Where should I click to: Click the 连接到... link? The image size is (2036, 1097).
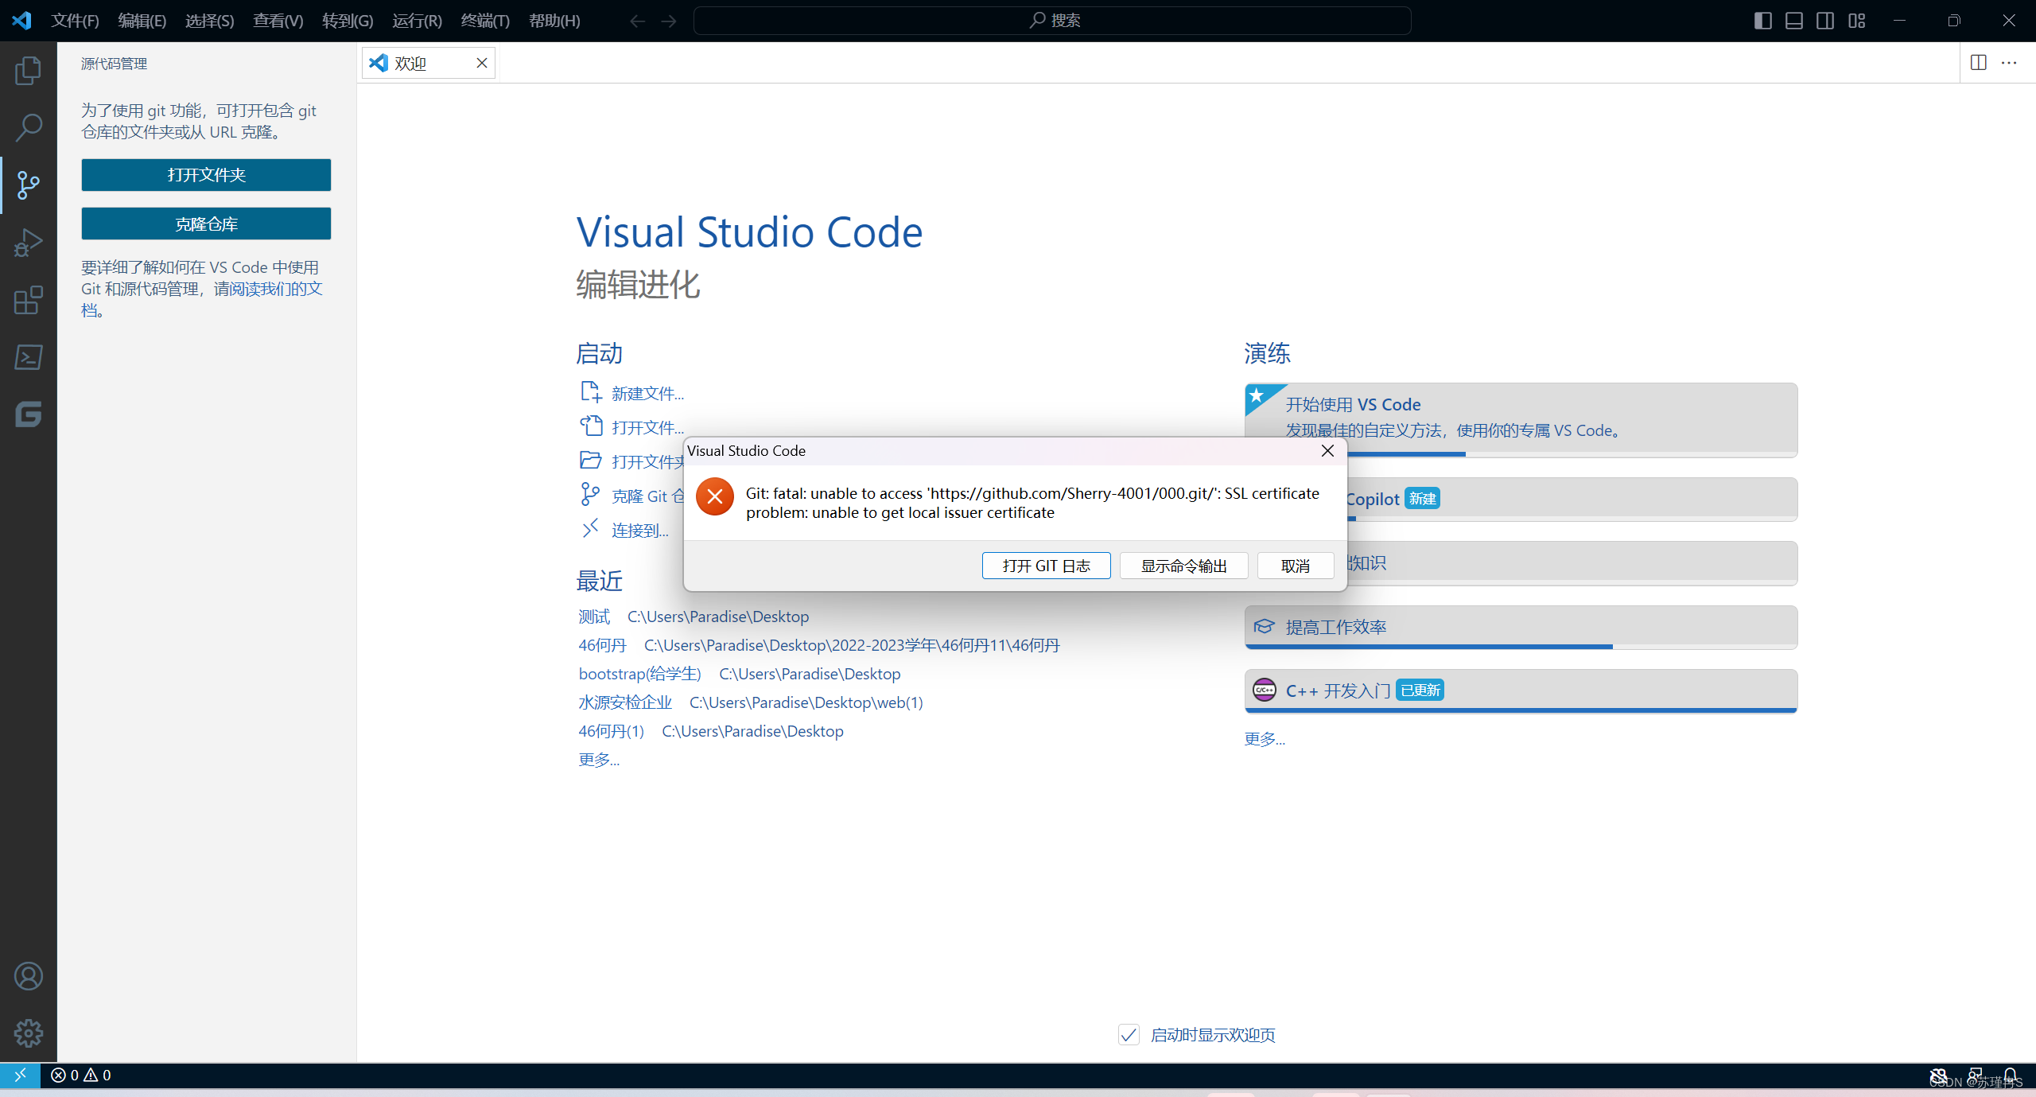click(639, 531)
